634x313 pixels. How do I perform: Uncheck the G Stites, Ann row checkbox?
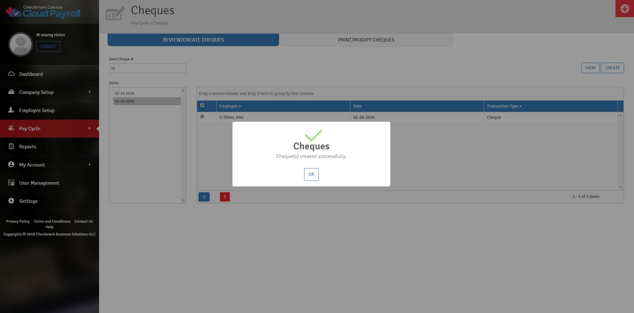click(x=202, y=117)
